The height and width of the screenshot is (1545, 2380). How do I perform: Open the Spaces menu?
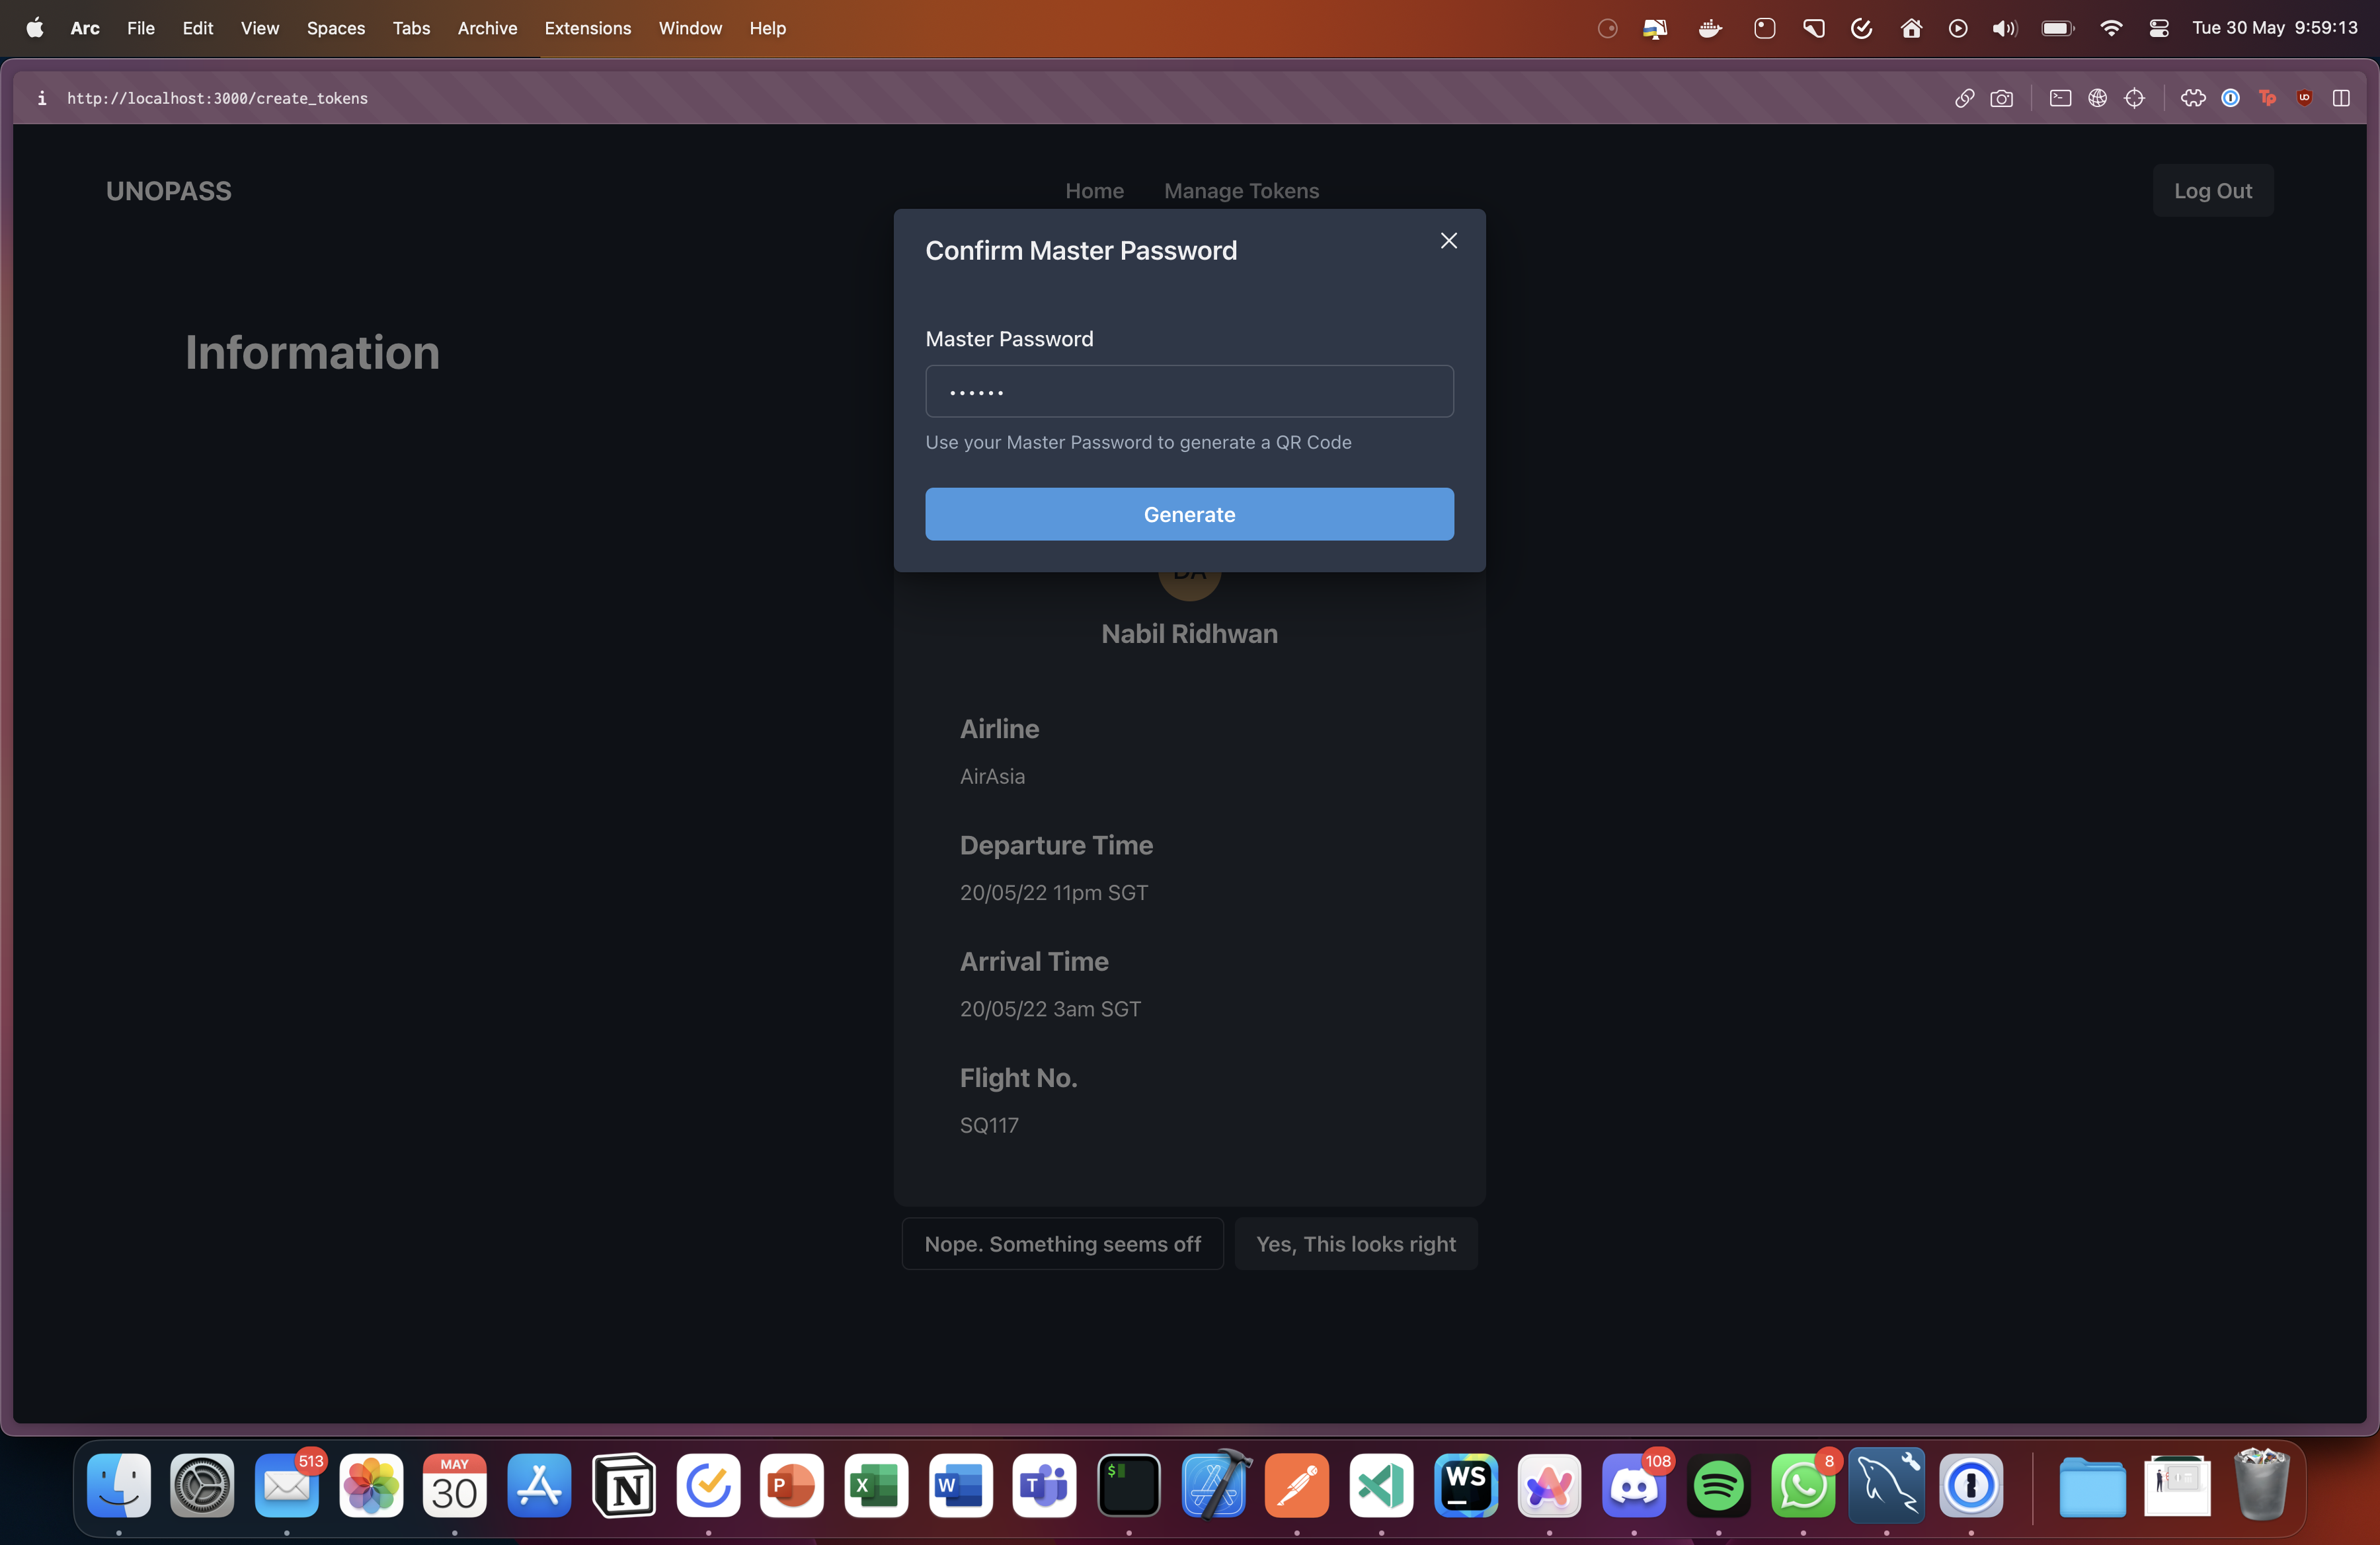(335, 28)
